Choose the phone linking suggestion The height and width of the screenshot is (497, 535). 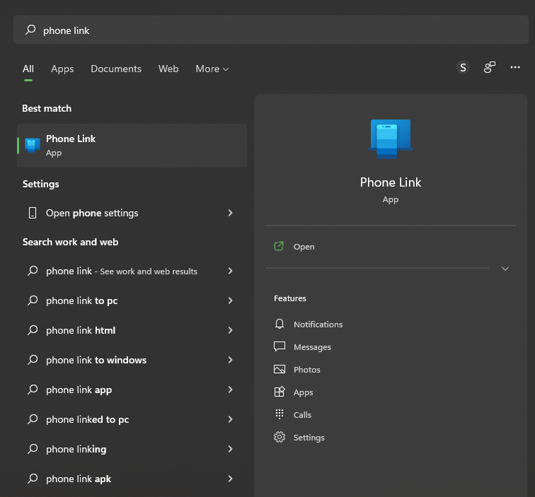(x=132, y=449)
